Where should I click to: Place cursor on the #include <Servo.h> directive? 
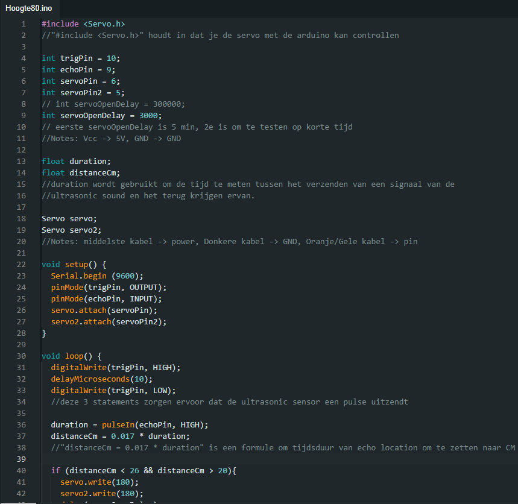tap(82, 24)
